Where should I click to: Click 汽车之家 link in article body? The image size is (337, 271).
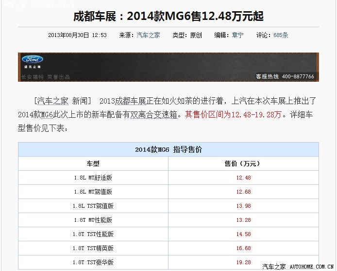click(52, 102)
